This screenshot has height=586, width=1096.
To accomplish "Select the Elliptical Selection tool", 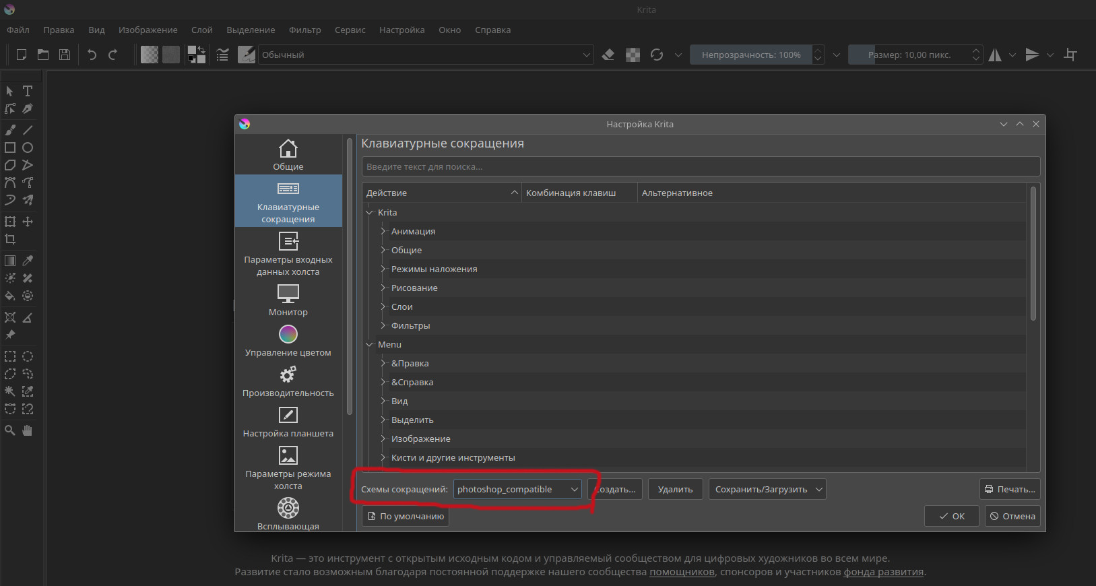I will [28, 356].
